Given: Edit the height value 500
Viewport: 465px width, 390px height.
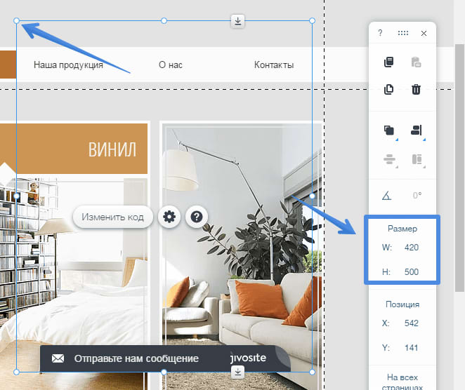Looking at the screenshot, I should (x=412, y=272).
